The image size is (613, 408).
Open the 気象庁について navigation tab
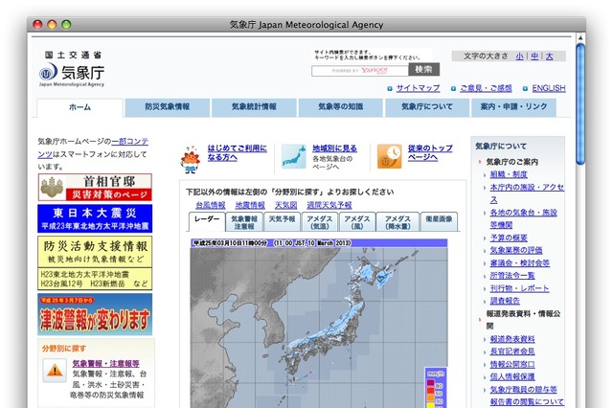click(427, 107)
